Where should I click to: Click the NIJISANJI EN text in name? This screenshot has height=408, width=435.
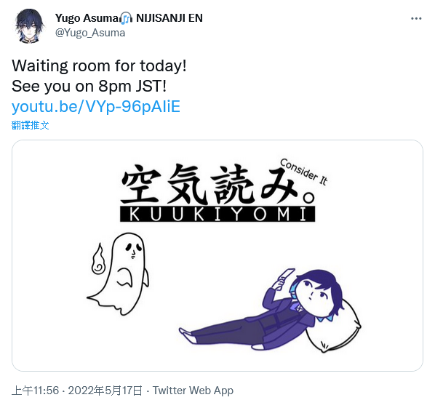point(169,18)
